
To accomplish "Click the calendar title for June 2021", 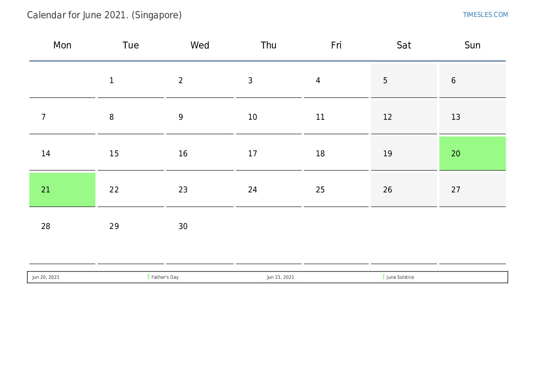I will 104,15.
